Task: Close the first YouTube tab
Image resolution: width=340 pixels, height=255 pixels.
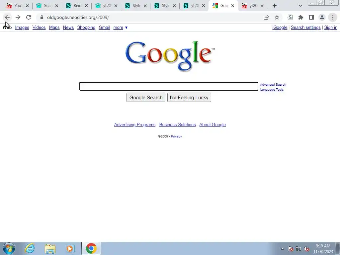Action: (27, 6)
